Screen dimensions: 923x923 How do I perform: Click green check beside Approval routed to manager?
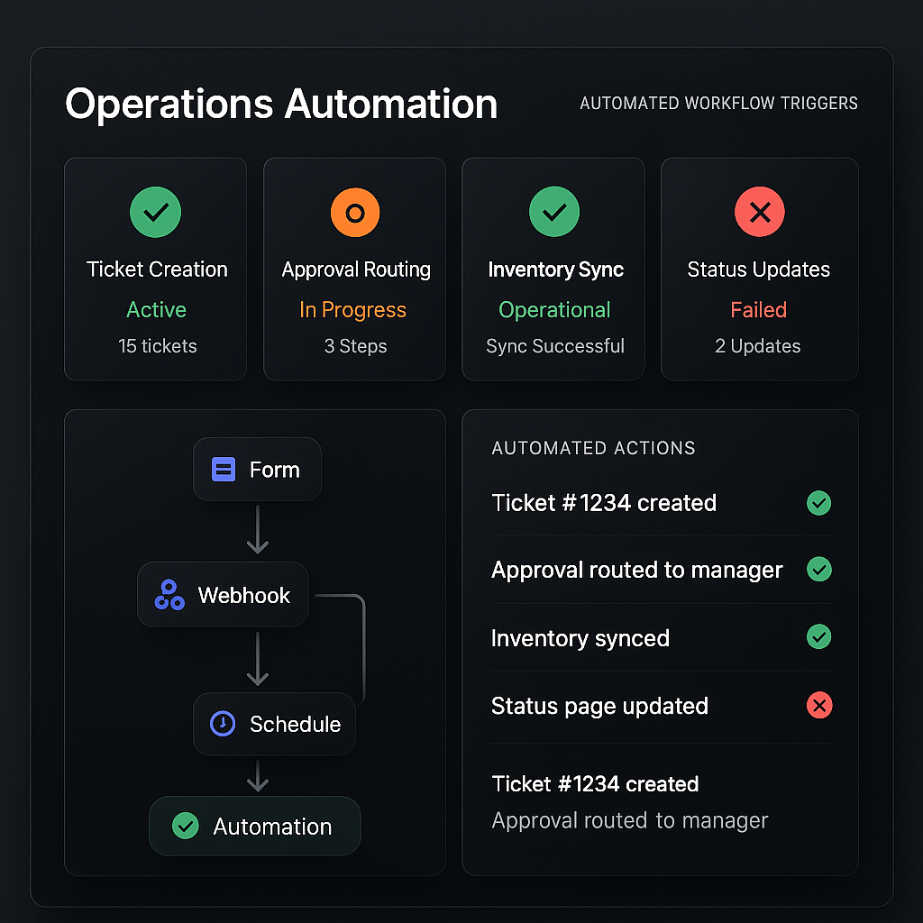click(818, 570)
